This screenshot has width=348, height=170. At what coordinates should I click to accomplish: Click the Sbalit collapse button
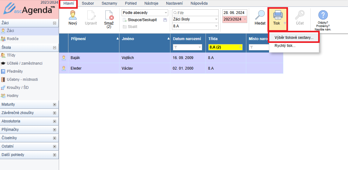[x=130, y=27]
